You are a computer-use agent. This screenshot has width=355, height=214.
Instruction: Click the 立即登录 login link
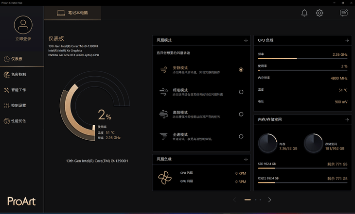tap(23, 39)
